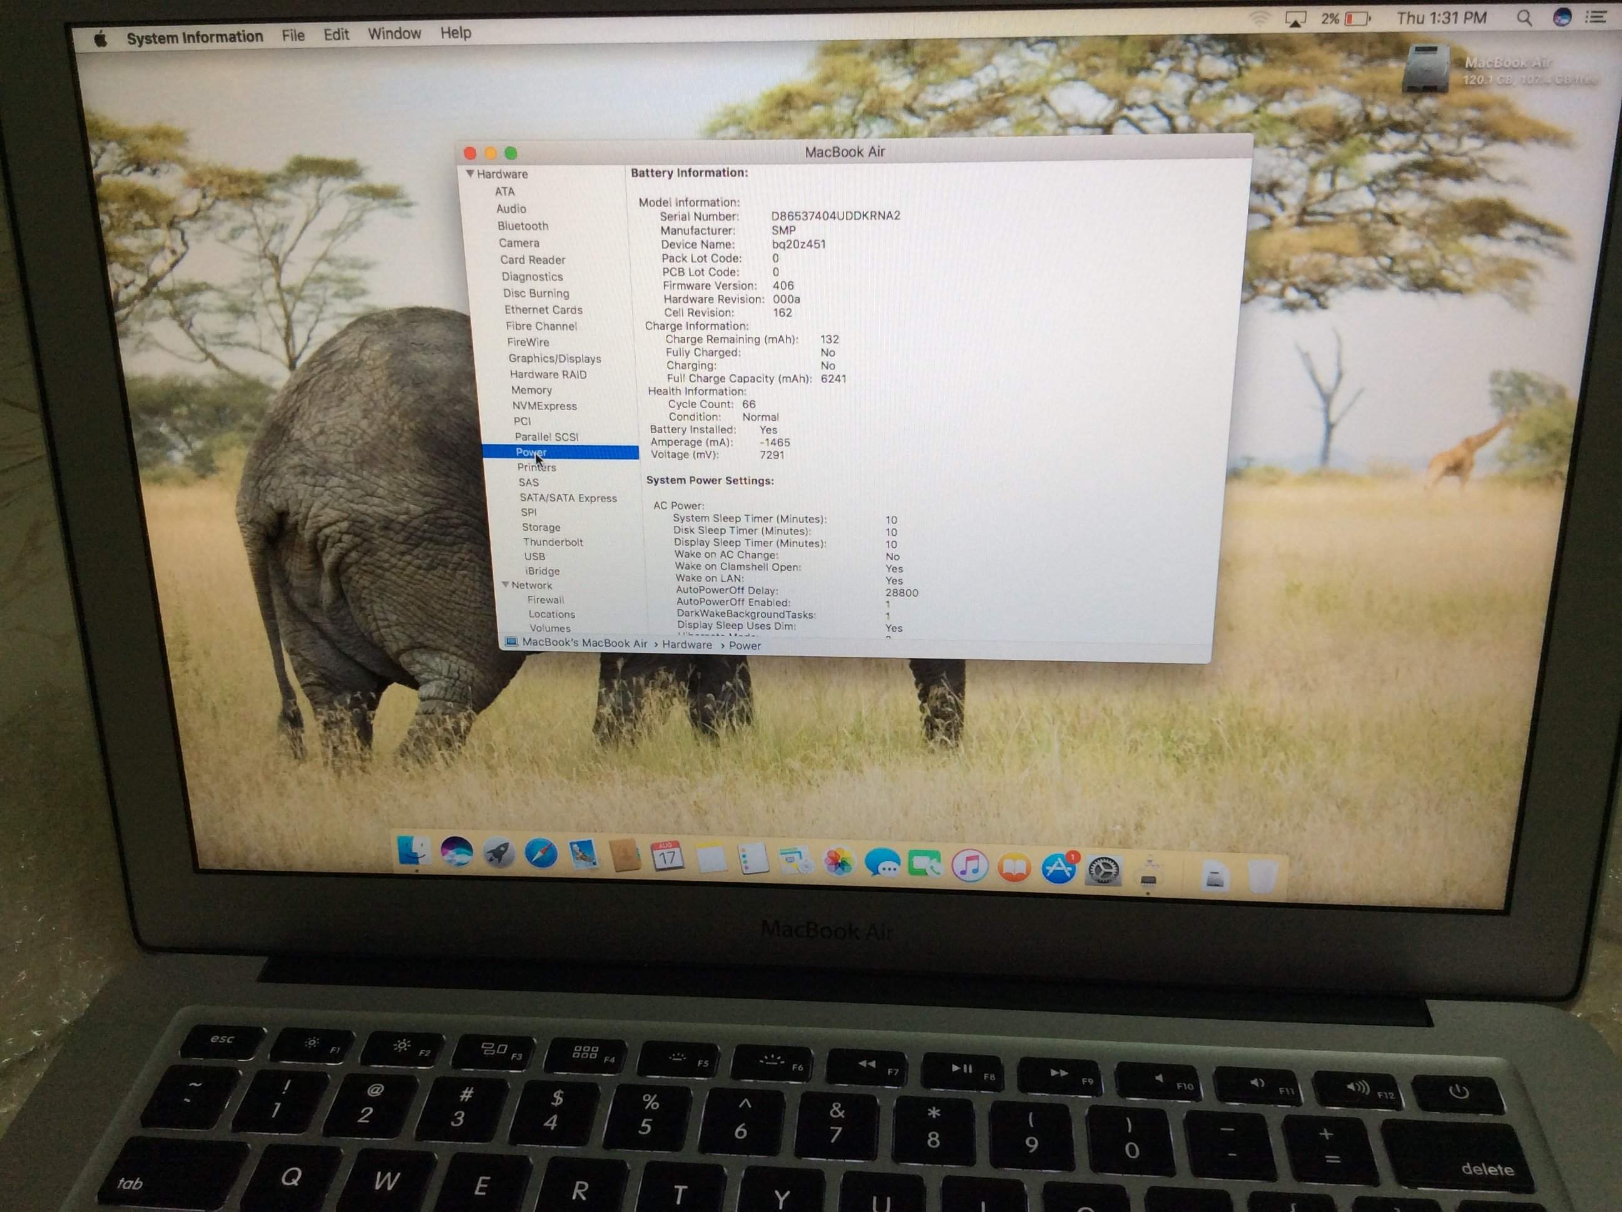Launch Siri from the Dock

(x=456, y=852)
